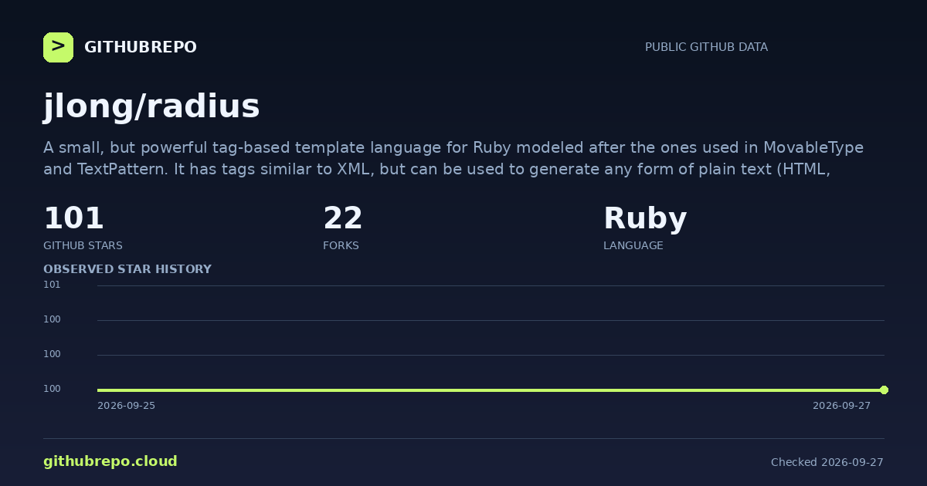This screenshot has width=927, height=486.
Task: Open the jlong/radius repository title
Action: [x=151, y=106]
